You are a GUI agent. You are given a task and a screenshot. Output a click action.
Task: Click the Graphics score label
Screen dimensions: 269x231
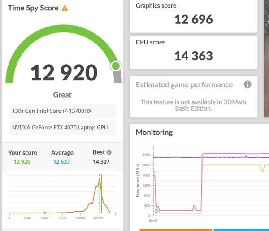[156, 6]
